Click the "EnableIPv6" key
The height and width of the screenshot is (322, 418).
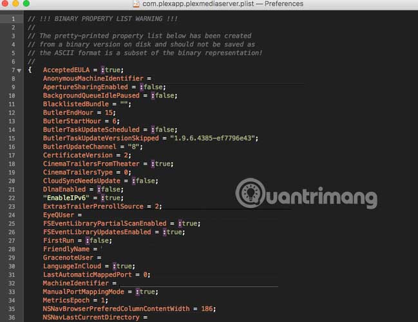click(66, 198)
